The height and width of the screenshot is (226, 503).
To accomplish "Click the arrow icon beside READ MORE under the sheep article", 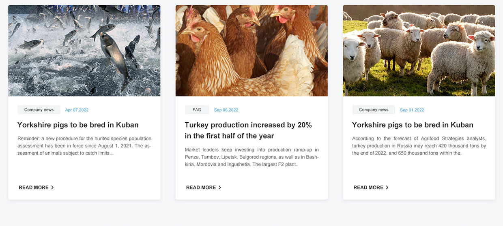I will [x=387, y=188].
